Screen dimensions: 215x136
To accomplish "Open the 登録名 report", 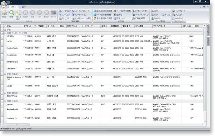I will point(118,15).
